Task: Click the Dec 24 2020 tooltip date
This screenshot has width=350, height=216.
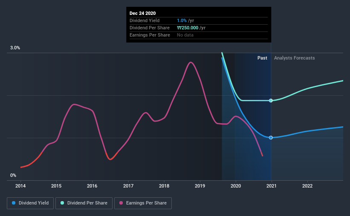Action: point(143,13)
